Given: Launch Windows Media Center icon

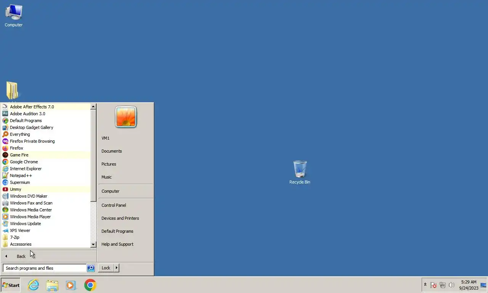Looking at the screenshot, I should pos(5,210).
